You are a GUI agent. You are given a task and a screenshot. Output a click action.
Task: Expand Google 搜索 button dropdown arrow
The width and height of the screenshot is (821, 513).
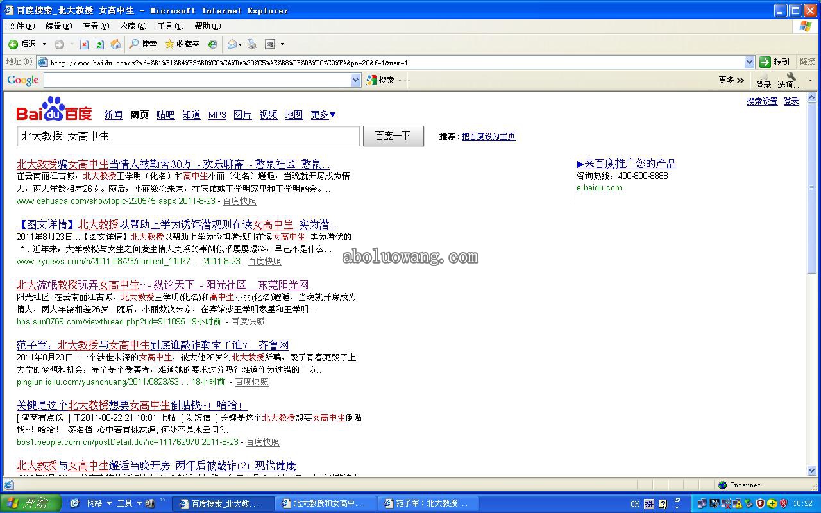[400, 80]
